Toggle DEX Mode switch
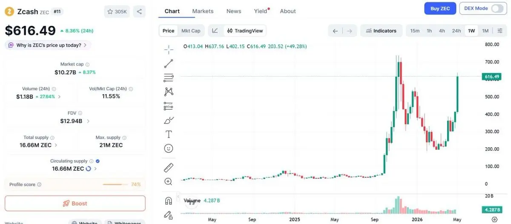511x224 pixels. (x=497, y=9)
